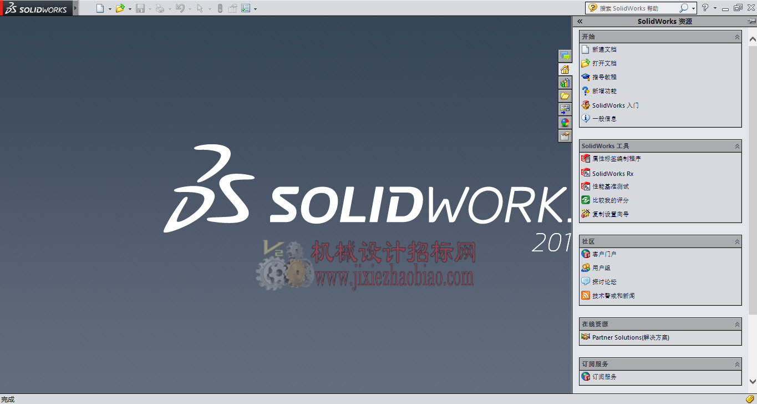
Task: Click the SolidWorks Rx icon
Action: tap(585, 173)
